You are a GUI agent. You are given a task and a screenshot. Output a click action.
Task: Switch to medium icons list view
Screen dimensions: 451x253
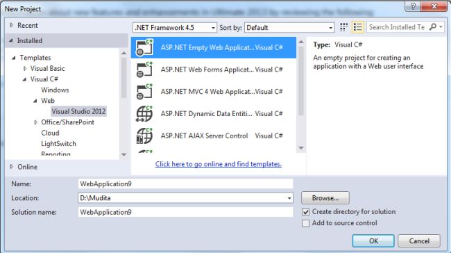pyautogui.click(x=357, y=27)
